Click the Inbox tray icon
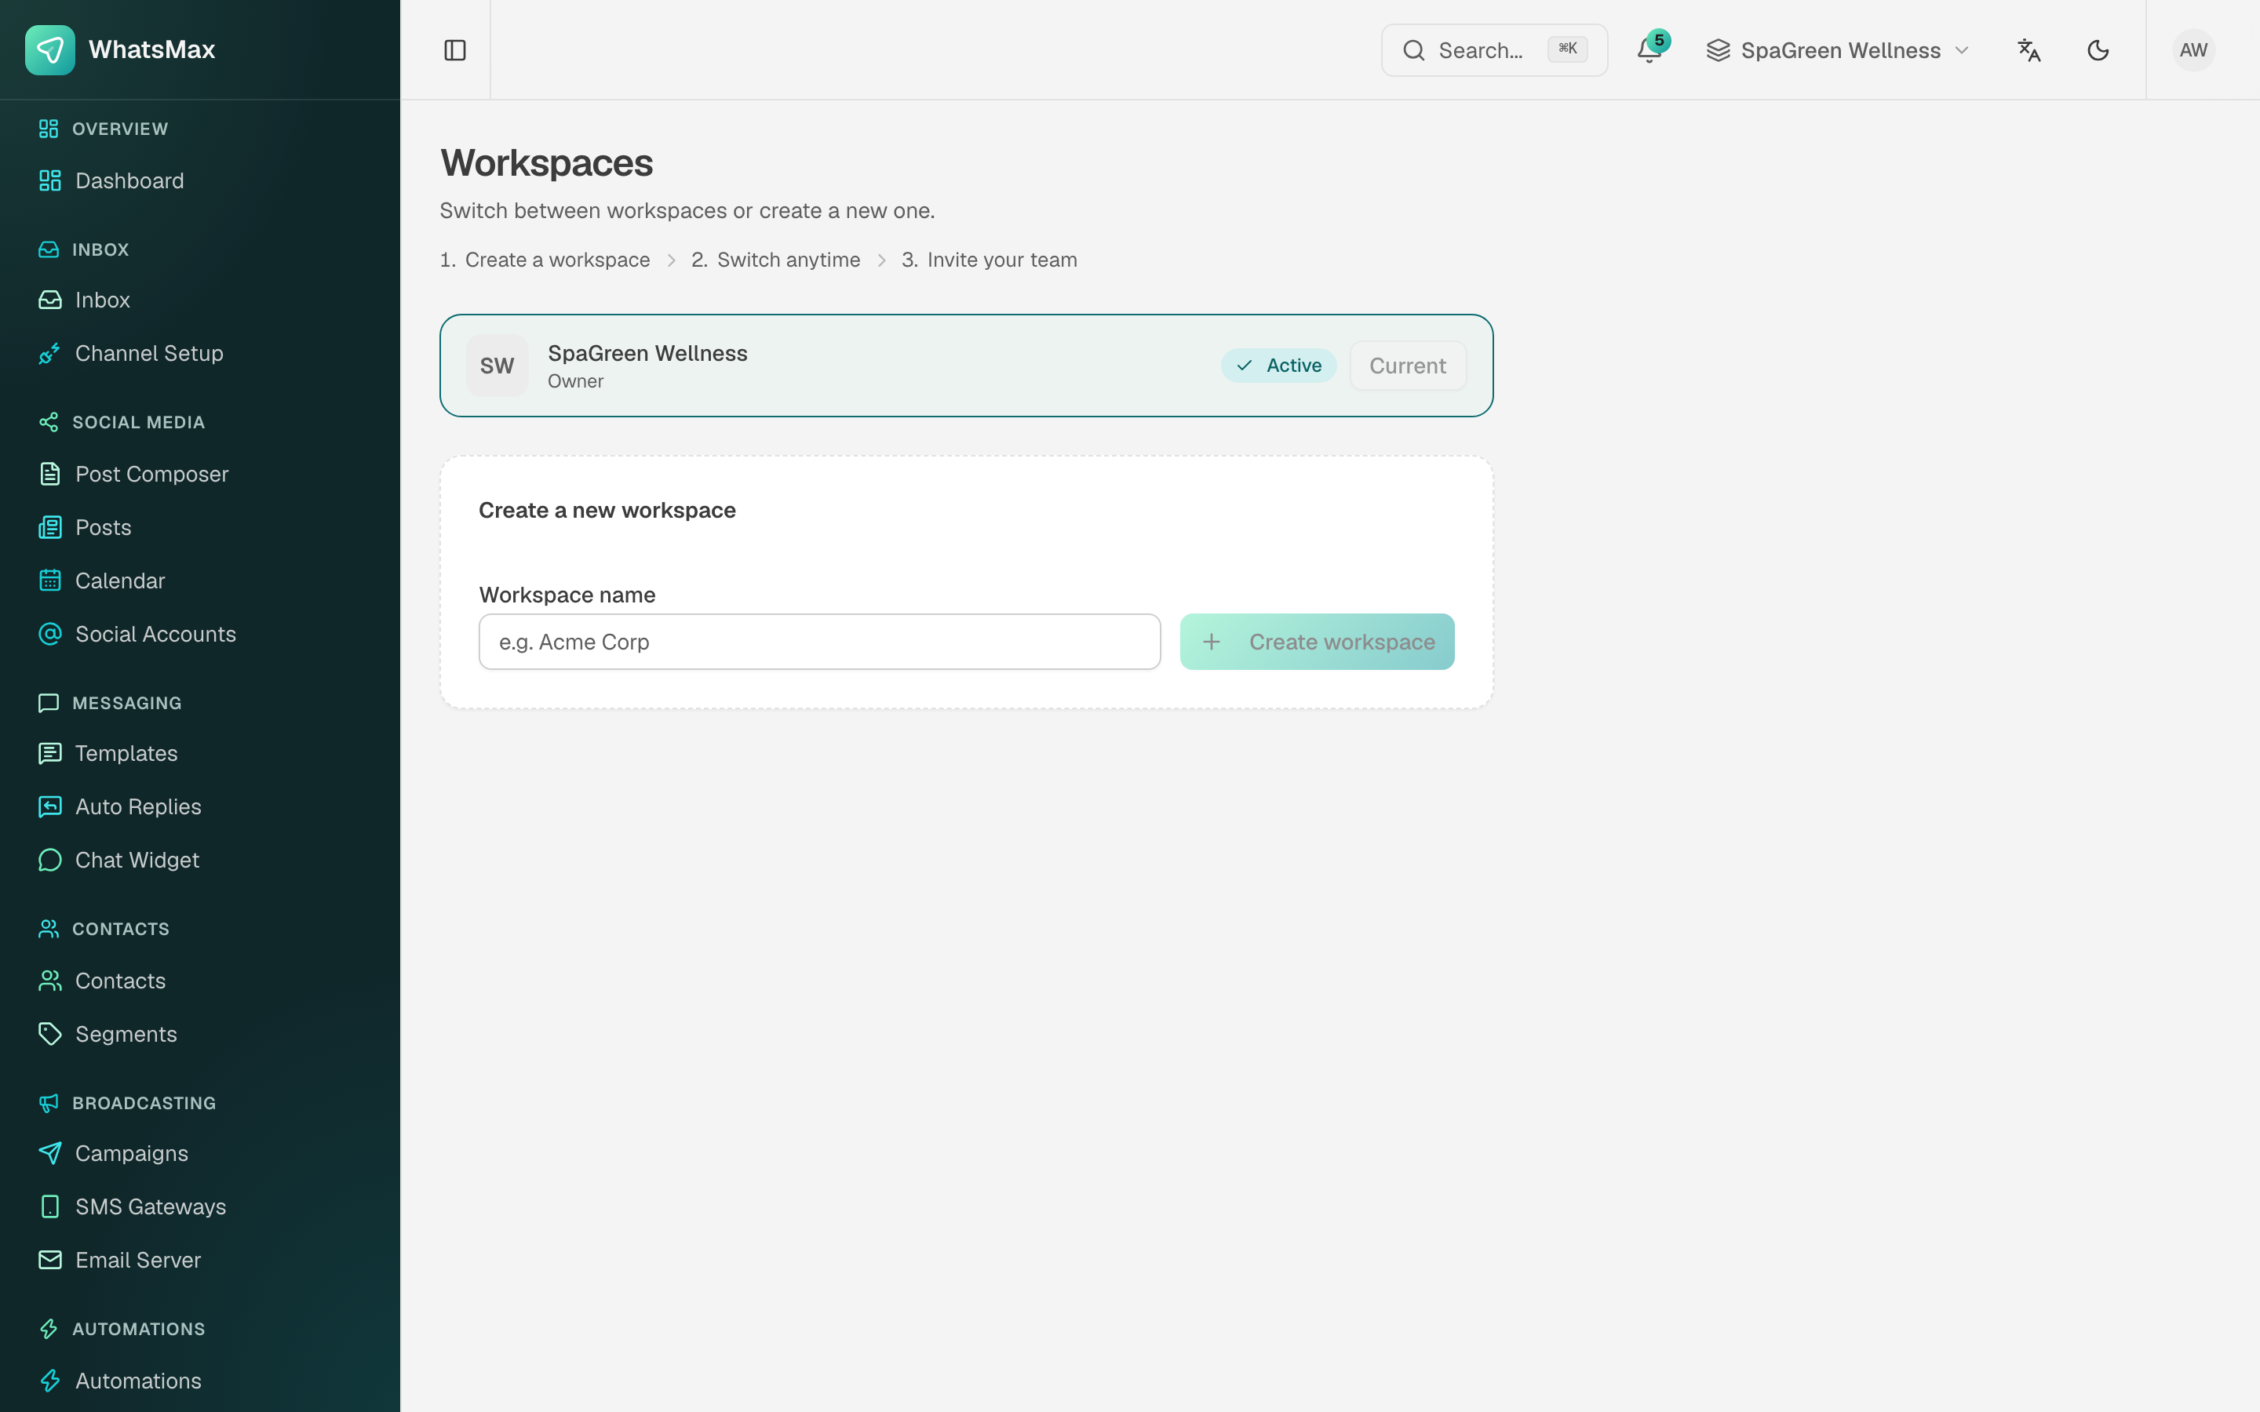 click(x=49, y=300)
